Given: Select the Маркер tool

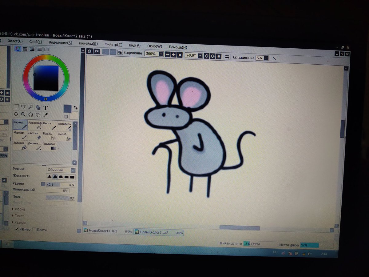Looking at the screenshot, I should (x=20, y=135).
